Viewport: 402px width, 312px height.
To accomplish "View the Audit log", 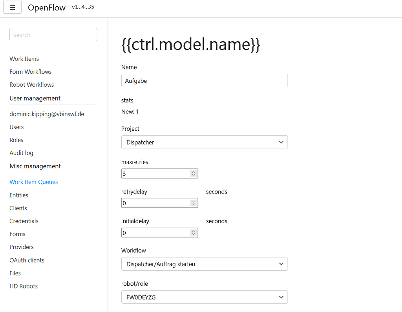I will pyautogui.click(x=21, y=153).
